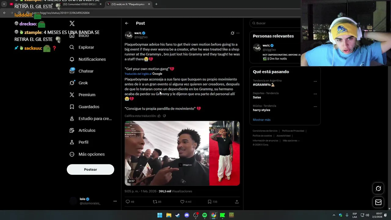Open more options for the #GRAMMYs trend
391x220 pixels.
tap(315, 81)
